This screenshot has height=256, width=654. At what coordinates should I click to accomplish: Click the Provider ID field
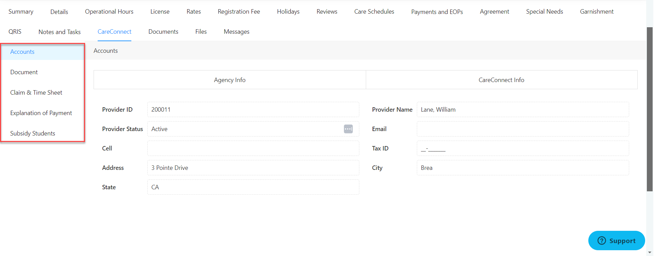(x=253, y=110)
